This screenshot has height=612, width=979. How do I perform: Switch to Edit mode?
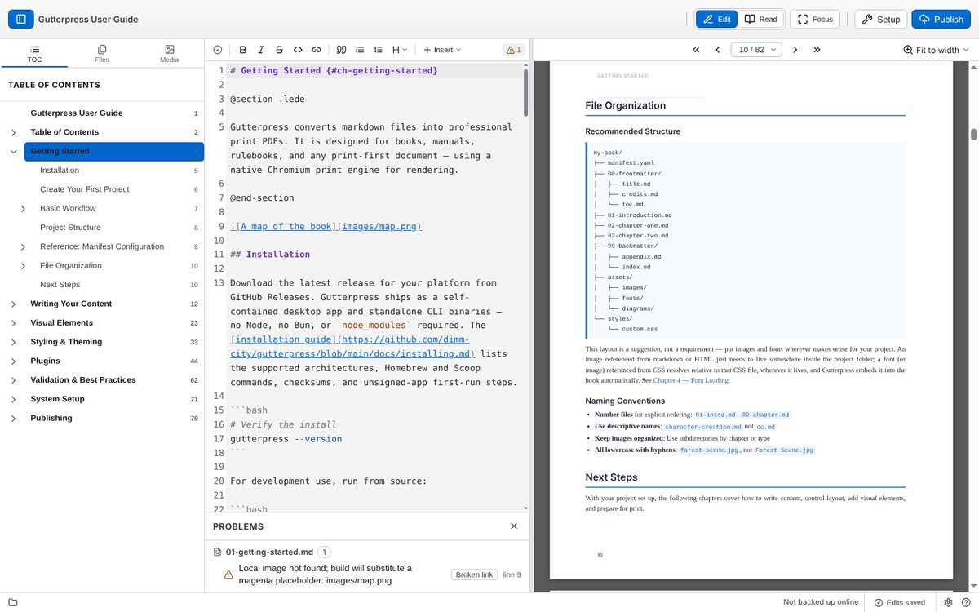pyautogui.click(x=717, y=19)
